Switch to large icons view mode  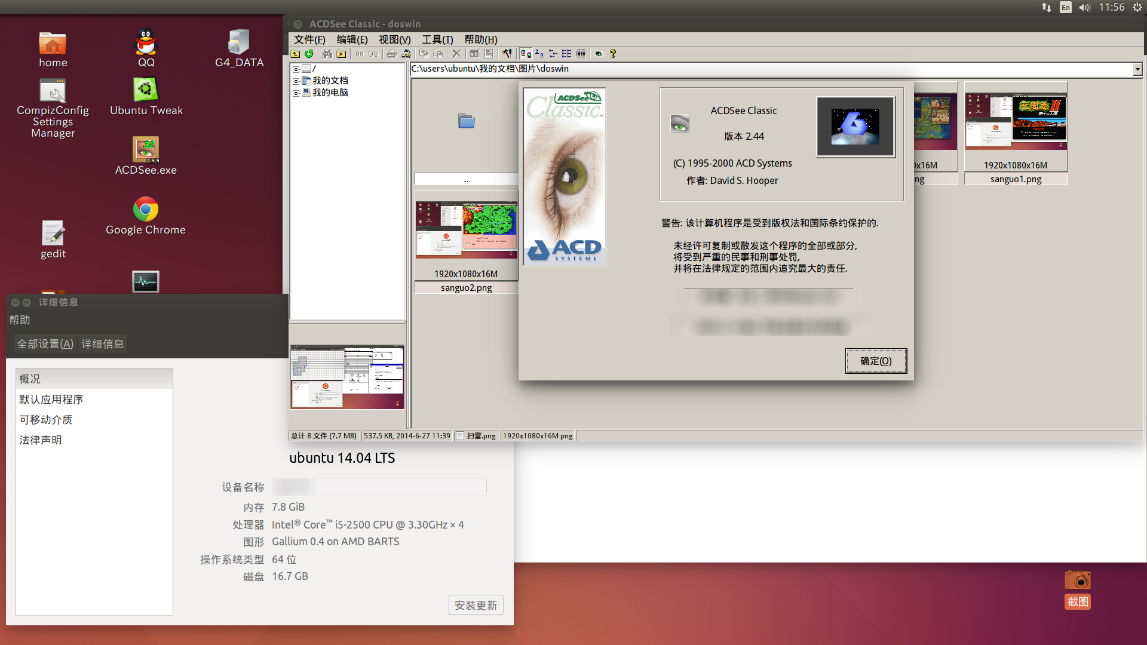(x=539, y=54)
